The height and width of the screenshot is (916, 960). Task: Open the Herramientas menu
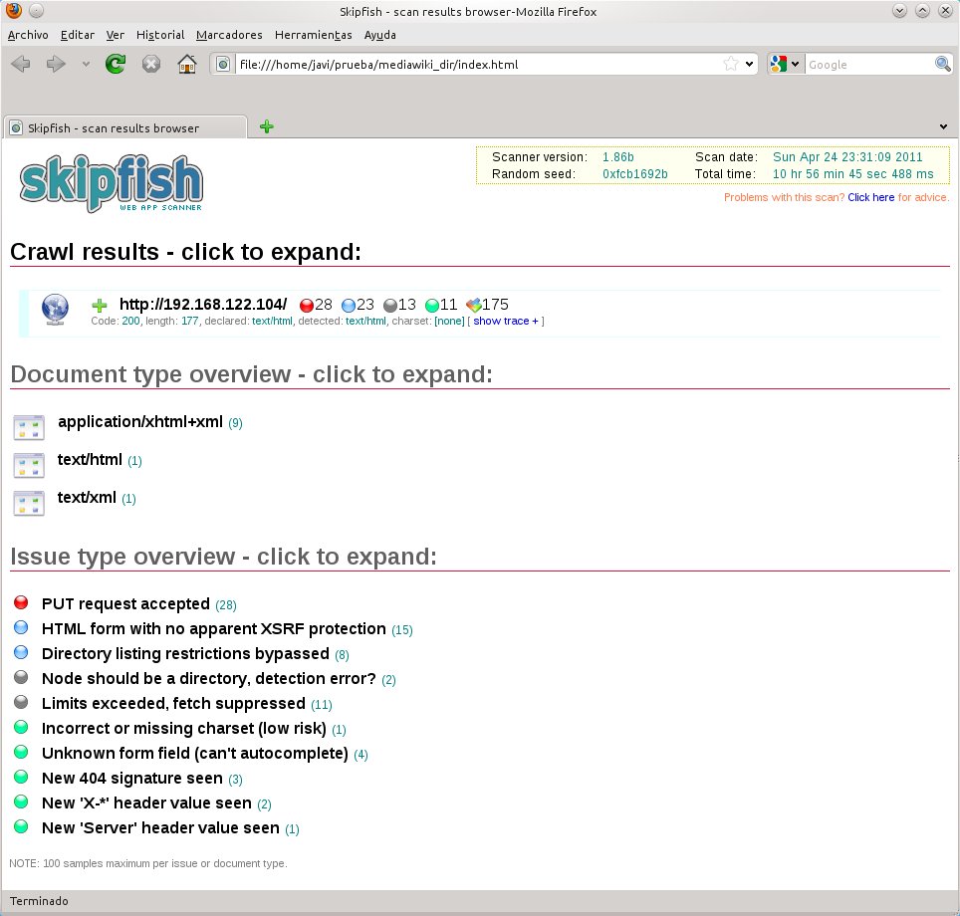(x=313, y=35)
